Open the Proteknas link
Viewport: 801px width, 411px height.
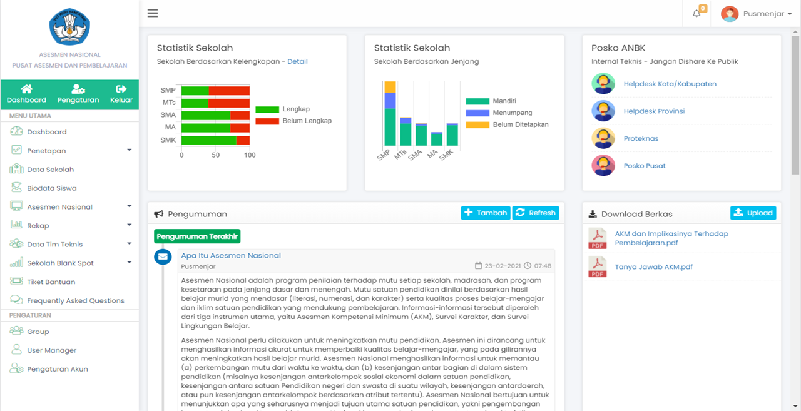pyautogui.click(x=641, y=139)
